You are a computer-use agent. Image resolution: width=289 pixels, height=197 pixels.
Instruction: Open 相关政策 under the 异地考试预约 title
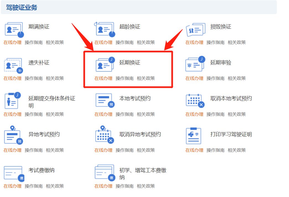[55, 150]
